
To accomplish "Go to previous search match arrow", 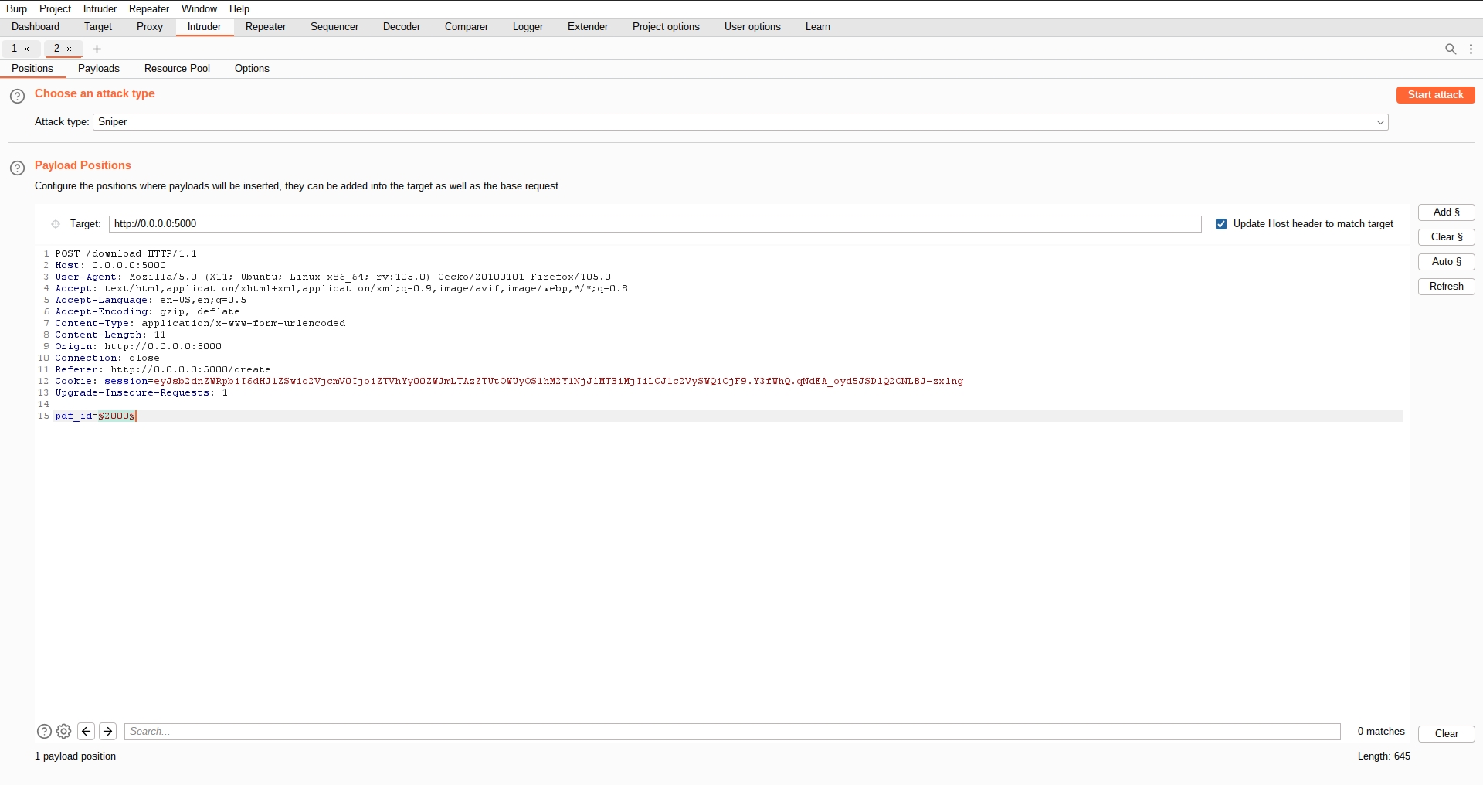I will [87, 731].
